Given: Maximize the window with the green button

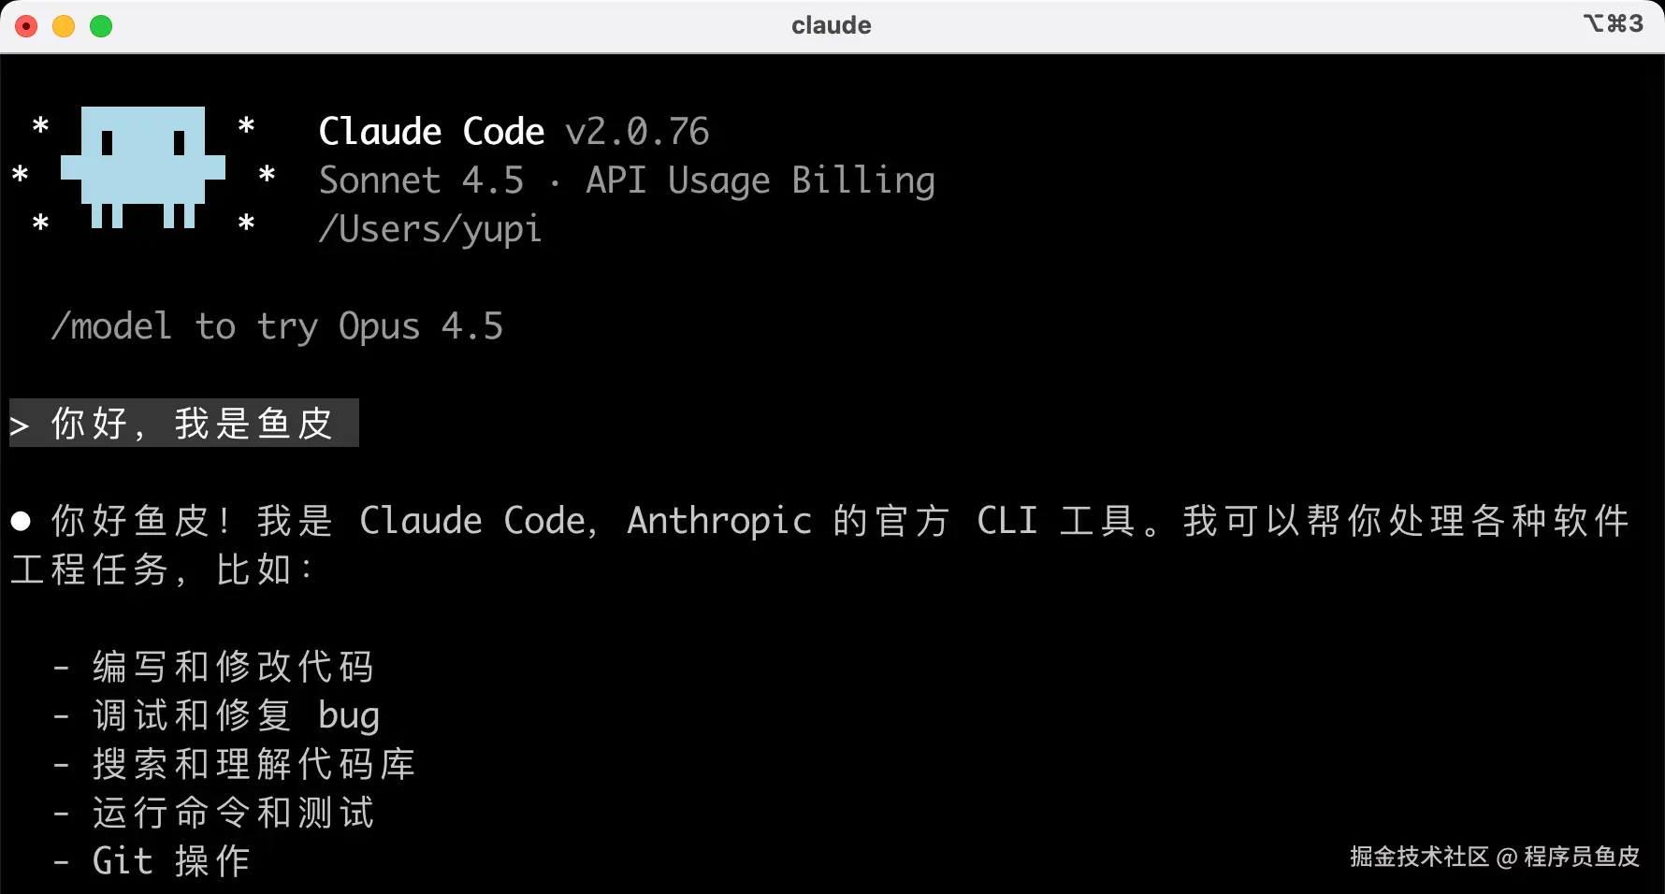Looking at the screenshot, I should pos(101,26).
